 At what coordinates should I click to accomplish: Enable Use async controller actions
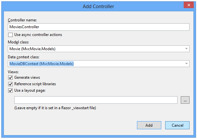10,35
